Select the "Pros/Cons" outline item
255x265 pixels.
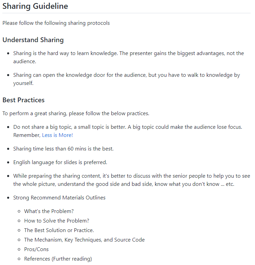[36, 249]
